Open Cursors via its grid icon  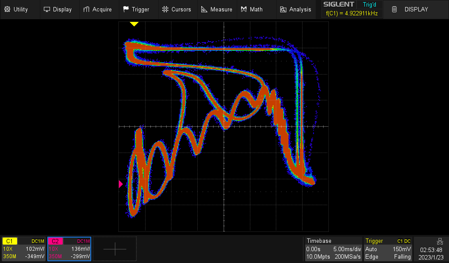coord(165,9)
